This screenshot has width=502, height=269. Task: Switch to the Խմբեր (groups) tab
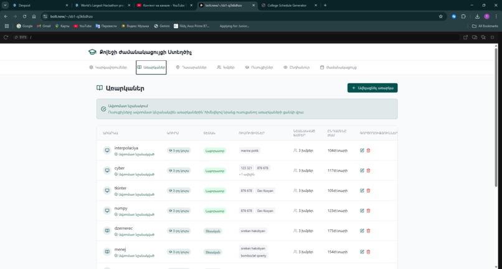click(225, 68)
